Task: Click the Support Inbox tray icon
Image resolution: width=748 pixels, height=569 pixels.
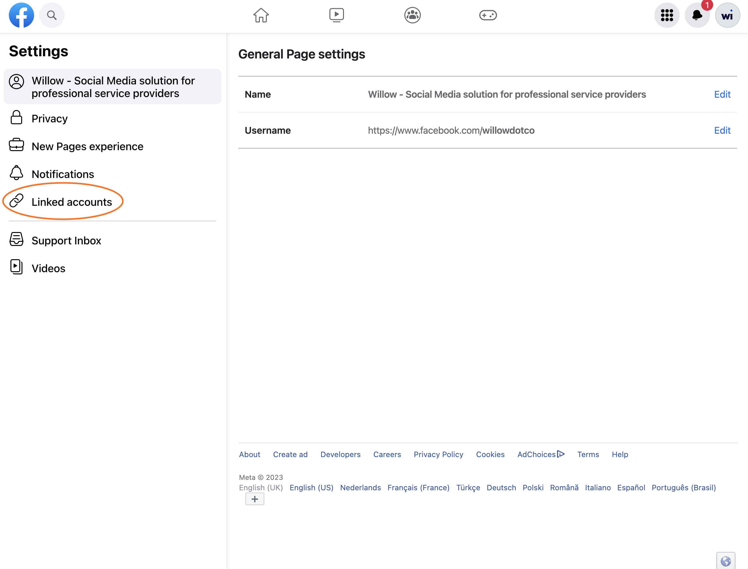Action: [16, 239]
